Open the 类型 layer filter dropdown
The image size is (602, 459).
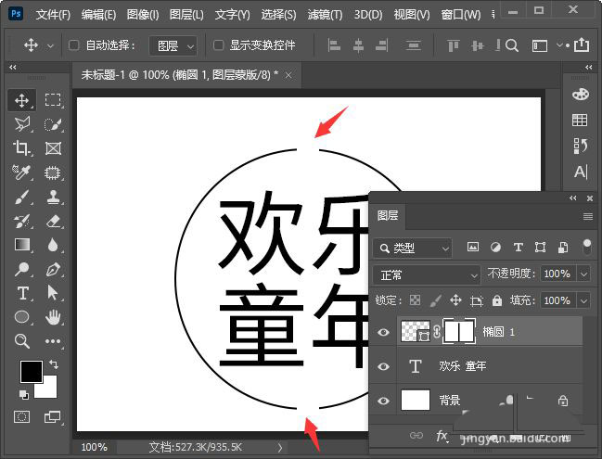coord(413,249)
